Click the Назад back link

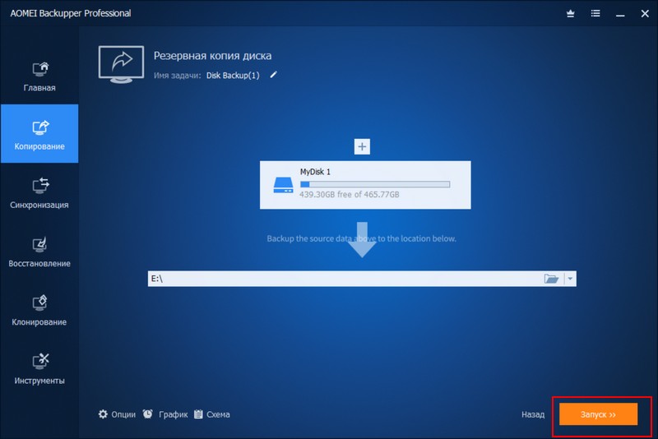(533, 415)
